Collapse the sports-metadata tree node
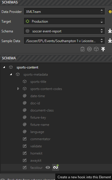112x180 pixels. [x=11, y=75]
